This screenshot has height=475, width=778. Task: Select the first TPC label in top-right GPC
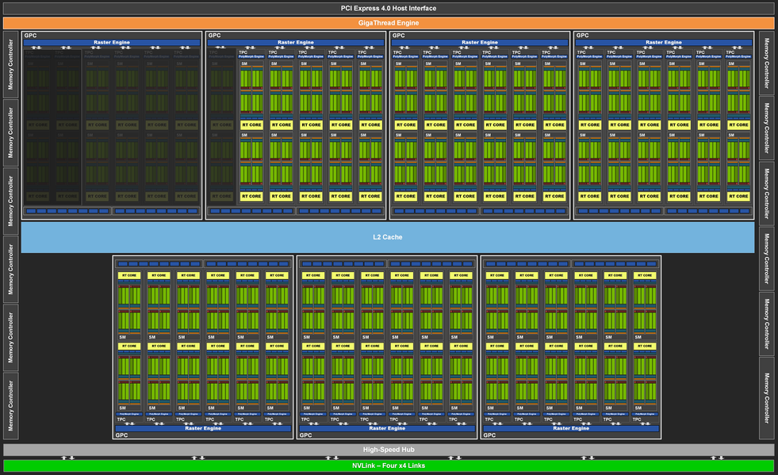point(582,52)
